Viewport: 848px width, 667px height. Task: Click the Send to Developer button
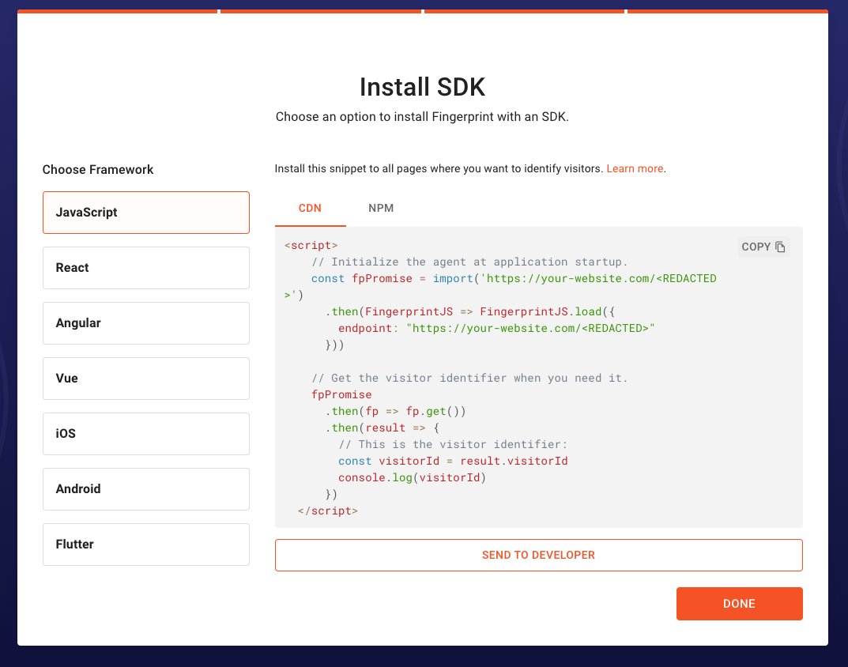539,555
